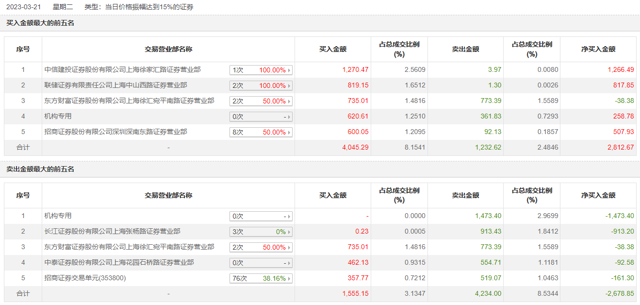The height and width of the screenshot is (305, 640).
Task: Select the net total 2,812.67
Action: [x=621, y=148]
